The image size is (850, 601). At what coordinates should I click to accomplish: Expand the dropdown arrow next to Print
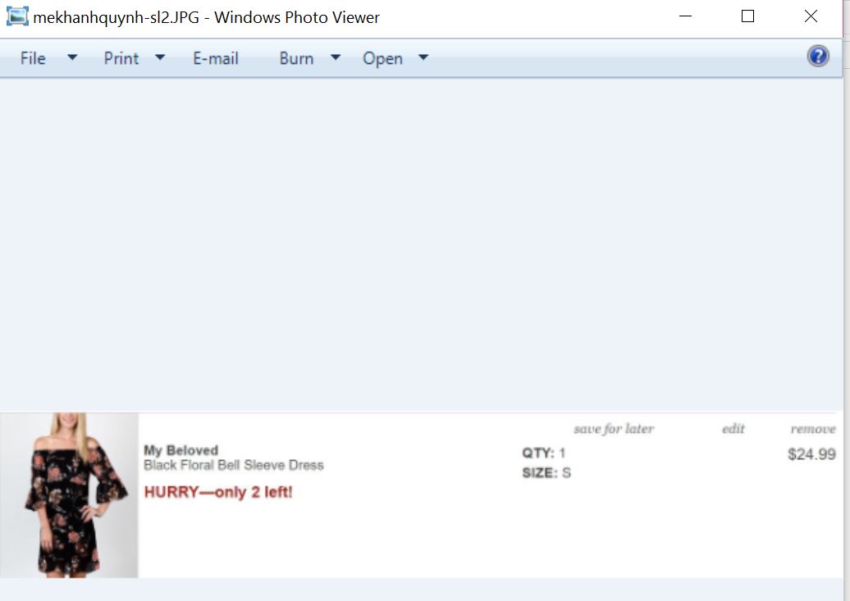click(160, 57)
